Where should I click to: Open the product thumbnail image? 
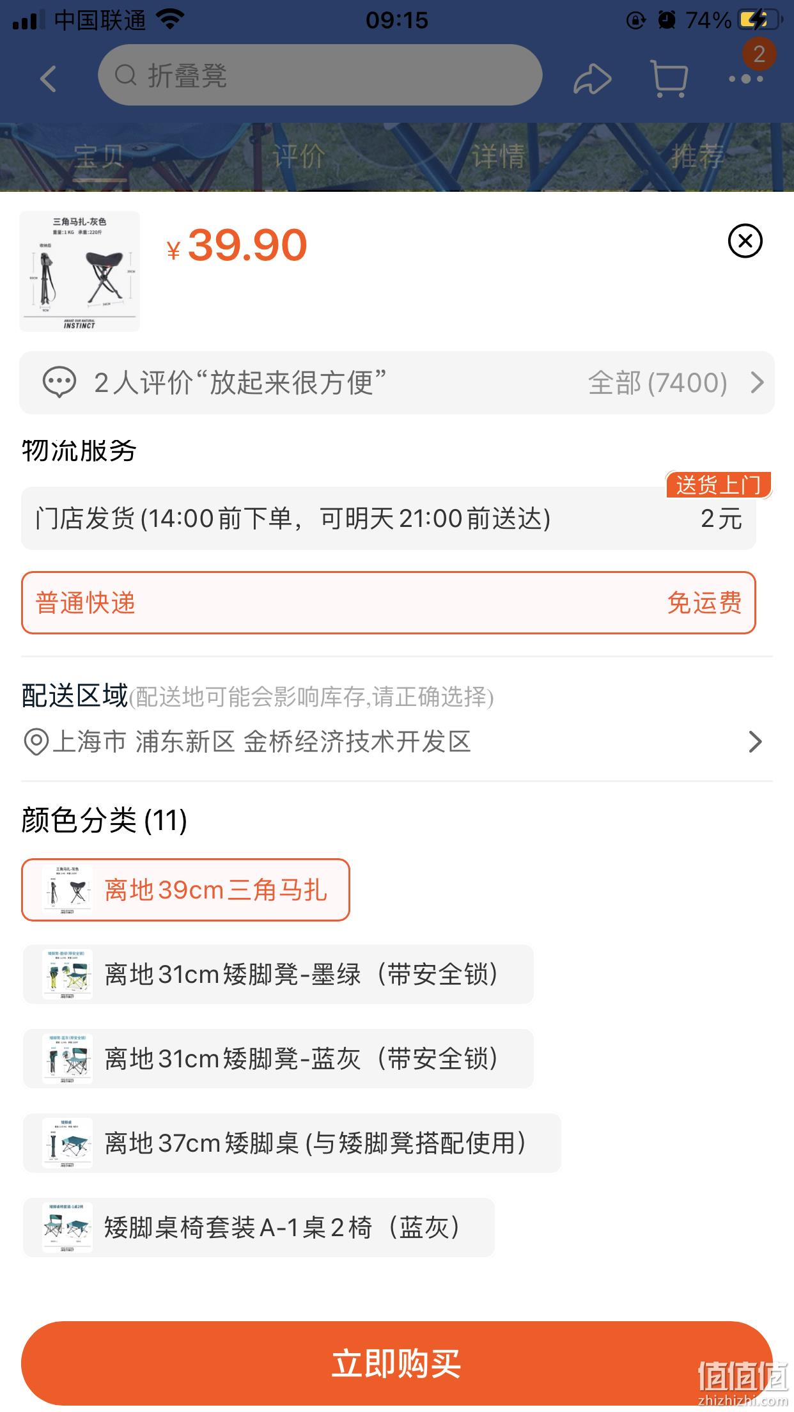79,271
